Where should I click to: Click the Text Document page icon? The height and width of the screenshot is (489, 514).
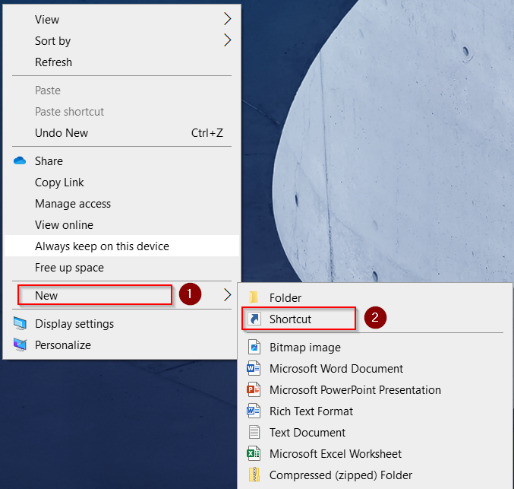[254, 432]
